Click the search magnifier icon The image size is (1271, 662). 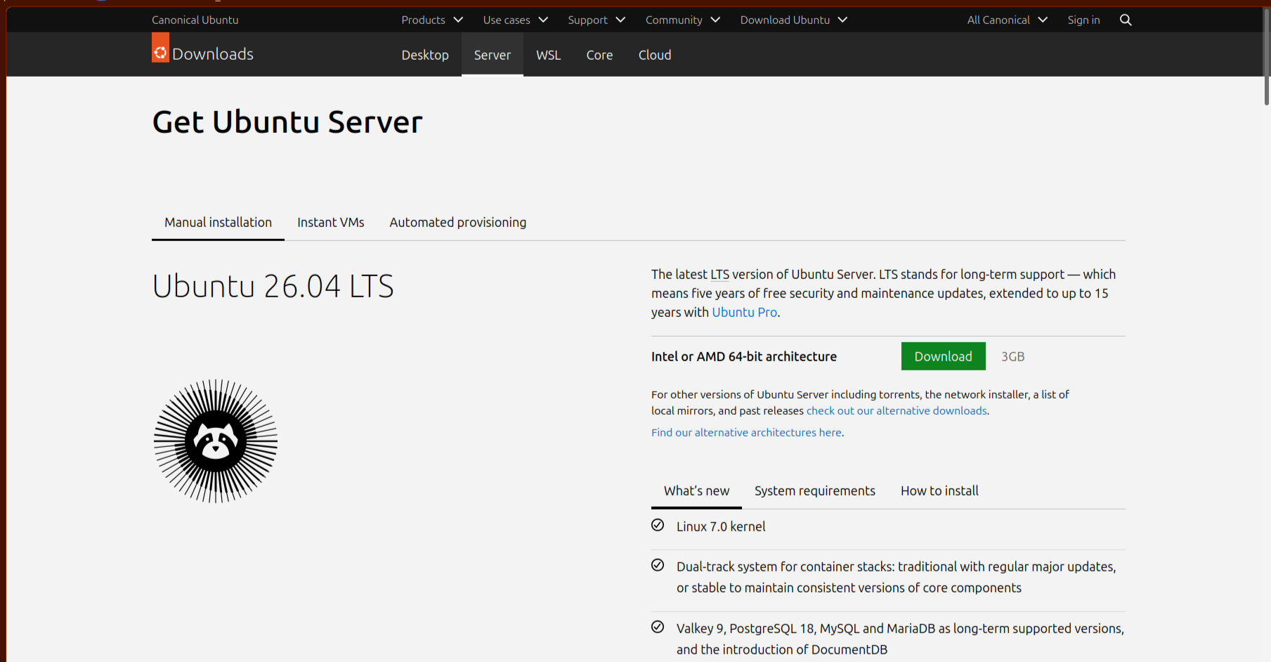tap(1125, 20)
